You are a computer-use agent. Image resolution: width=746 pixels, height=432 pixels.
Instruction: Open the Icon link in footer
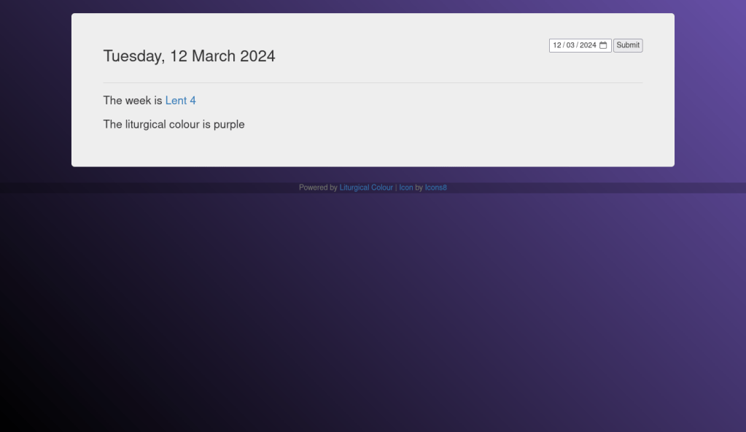point(405,188)
